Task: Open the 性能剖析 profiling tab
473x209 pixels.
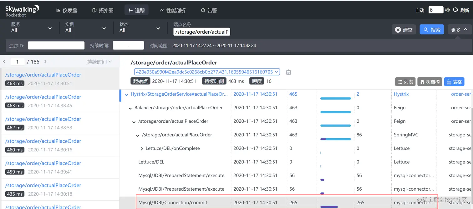Action: 173,10
